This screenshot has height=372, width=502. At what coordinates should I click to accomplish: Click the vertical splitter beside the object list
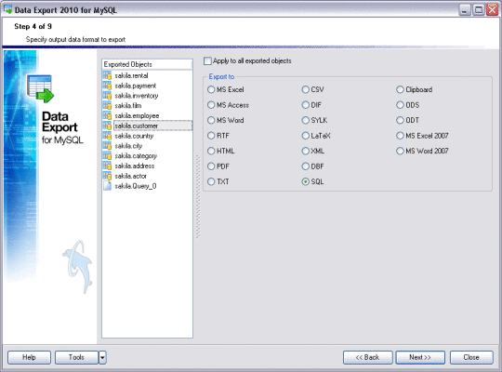pos(198,197)
